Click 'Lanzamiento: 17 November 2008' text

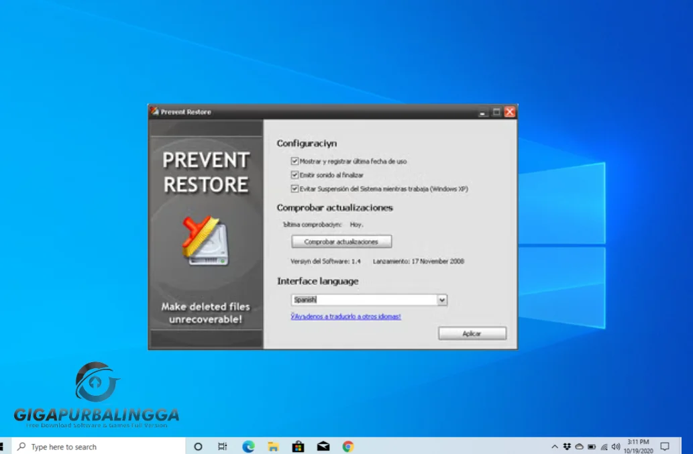pyautogui.click(x=419, y=262)
